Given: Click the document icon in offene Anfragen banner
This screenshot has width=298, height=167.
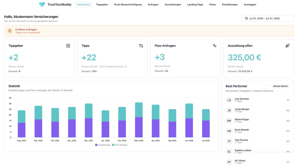Looking at the screenshot, I should tap(10, 31).
